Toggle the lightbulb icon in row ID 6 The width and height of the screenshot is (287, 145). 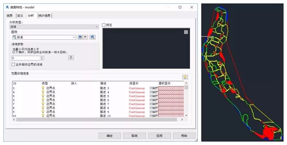coord(43,100)
